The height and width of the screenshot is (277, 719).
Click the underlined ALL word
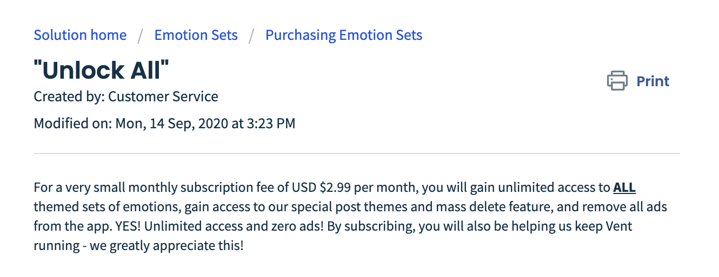pyautogui.click(x=624, y=188)
